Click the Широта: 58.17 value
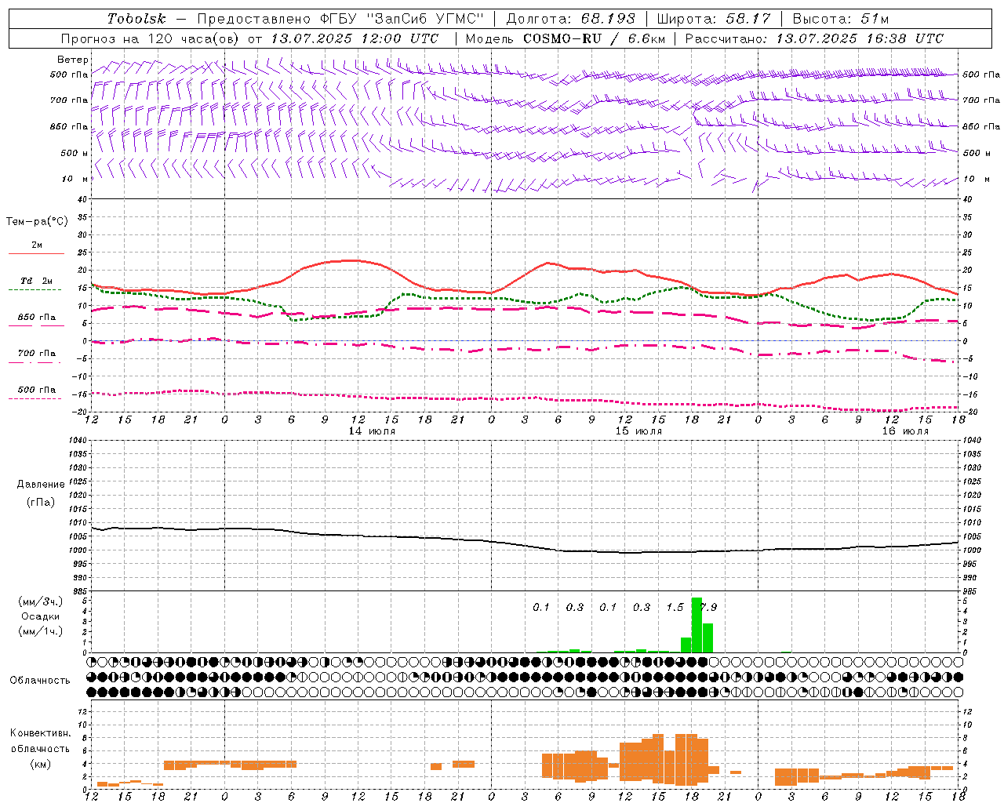This screenshot has height=803, width=1004. [714, 19]
